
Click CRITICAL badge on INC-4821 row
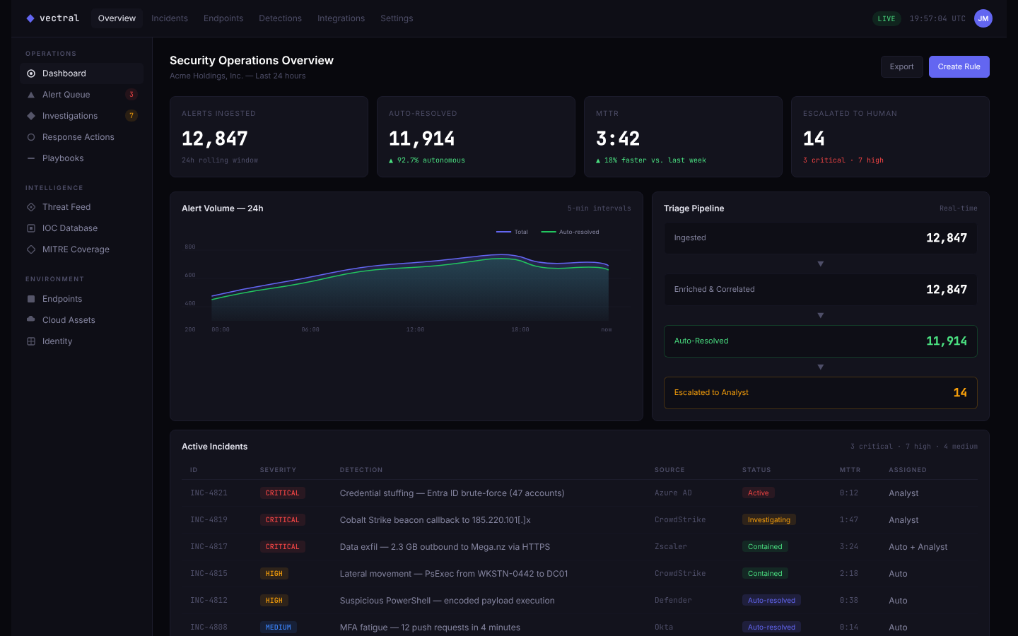click(283, 493)
